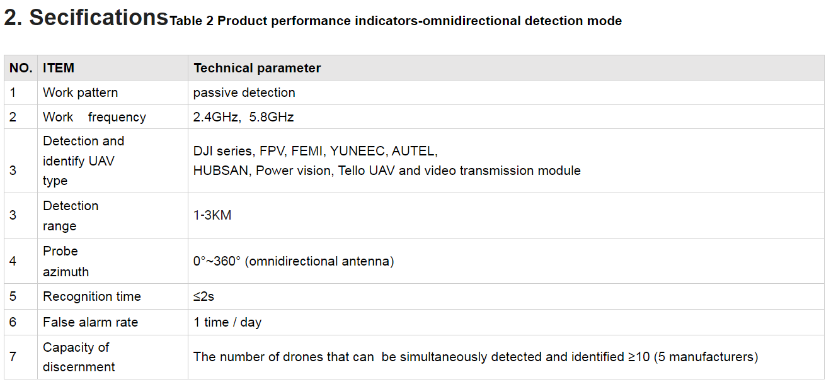Click the "Work frequency" item cell
This screenshot has width=831, height=387.
(x=94, y=117)
